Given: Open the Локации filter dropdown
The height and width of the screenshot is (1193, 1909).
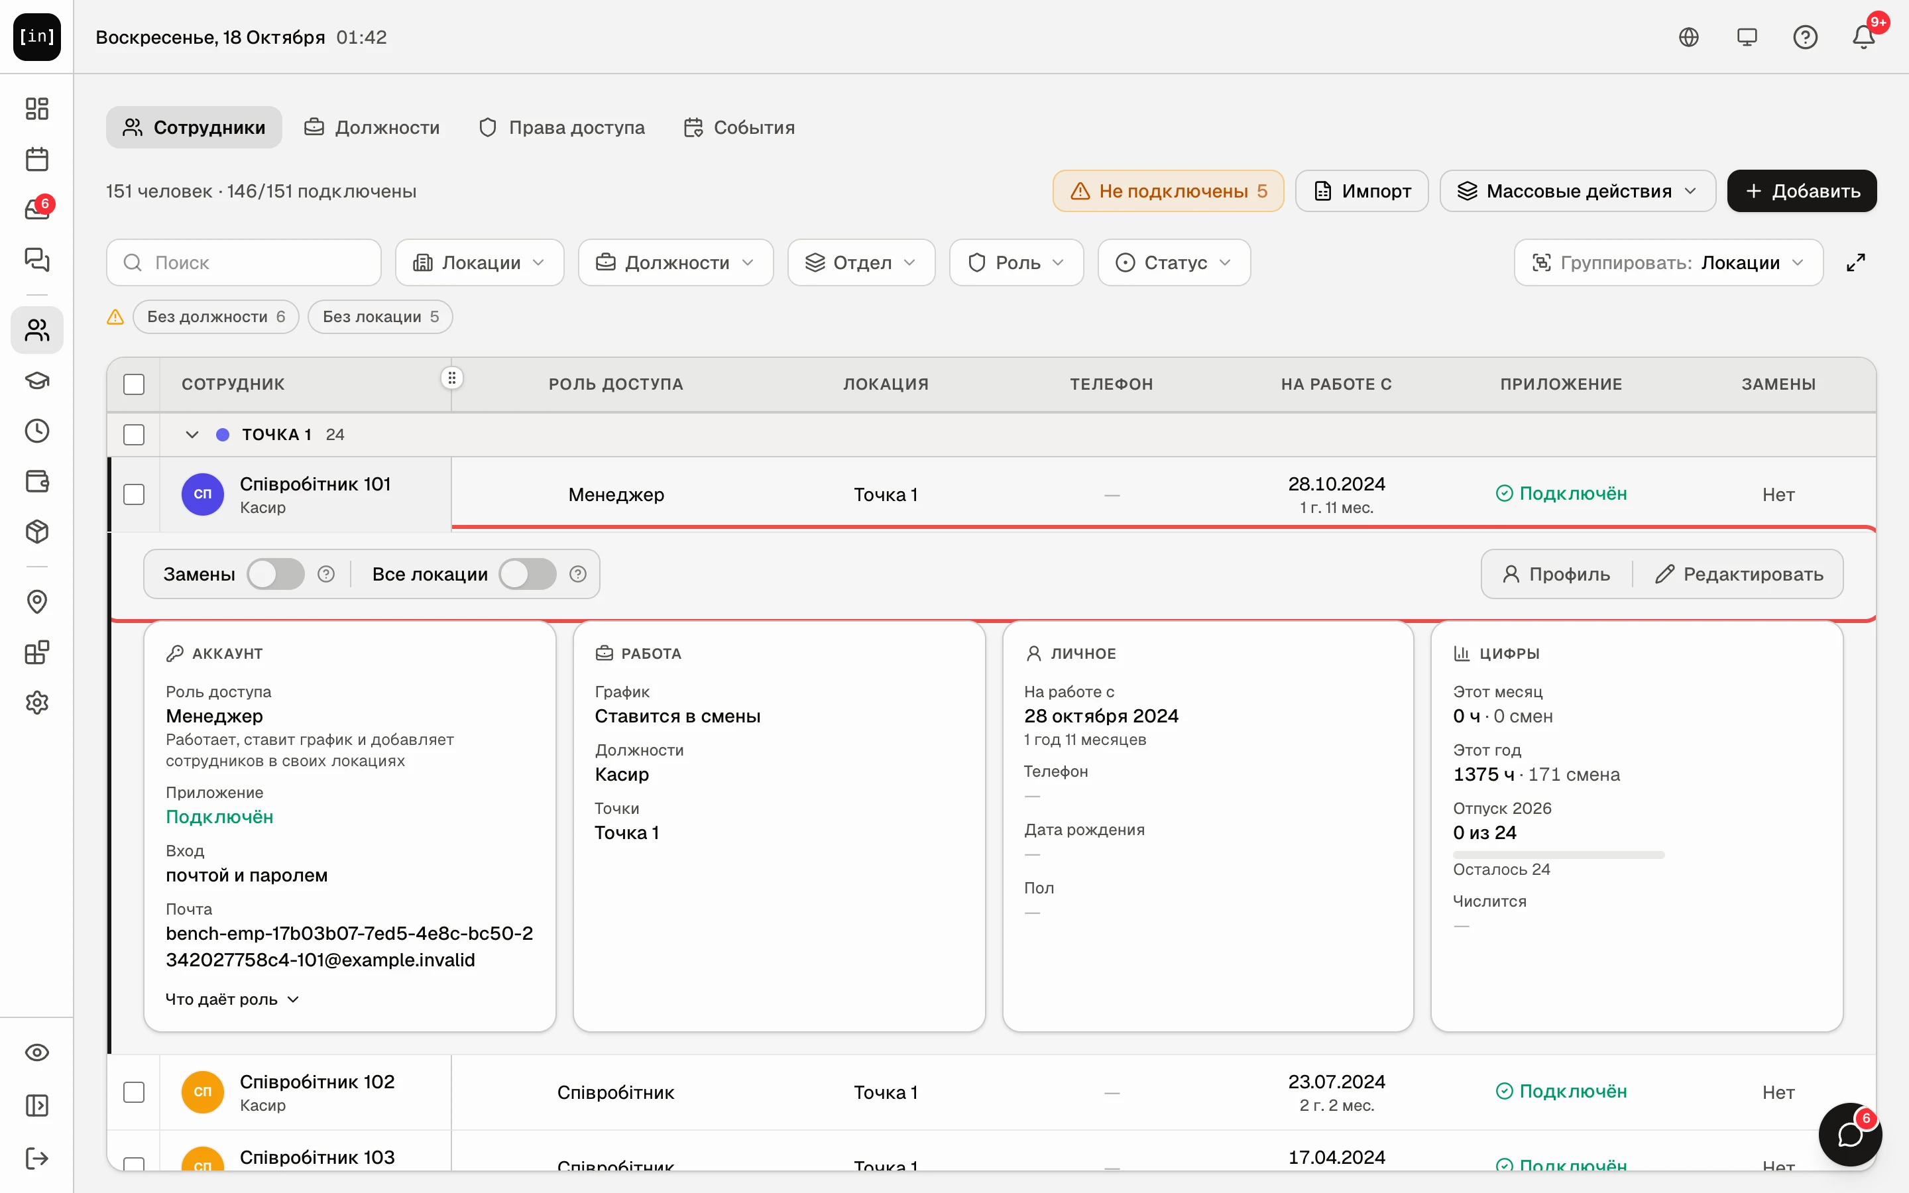Looking at the screenshot, I should click(x=480, y=262).
